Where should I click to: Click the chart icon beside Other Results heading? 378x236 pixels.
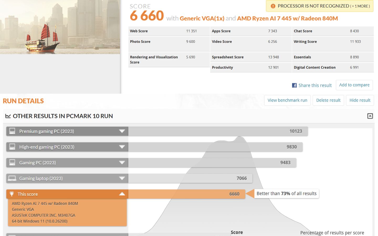[x=8, y=116]
